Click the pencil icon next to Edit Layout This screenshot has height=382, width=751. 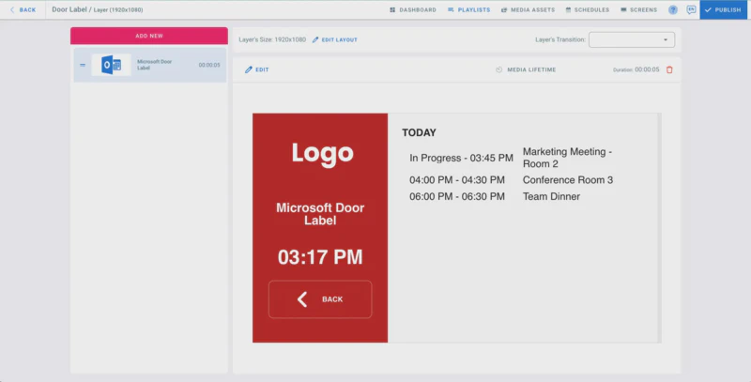click(x=315, y=40)
